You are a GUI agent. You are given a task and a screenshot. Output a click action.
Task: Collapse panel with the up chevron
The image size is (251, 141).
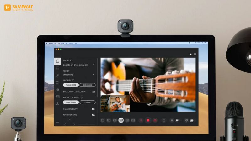[x=70, y=120]
